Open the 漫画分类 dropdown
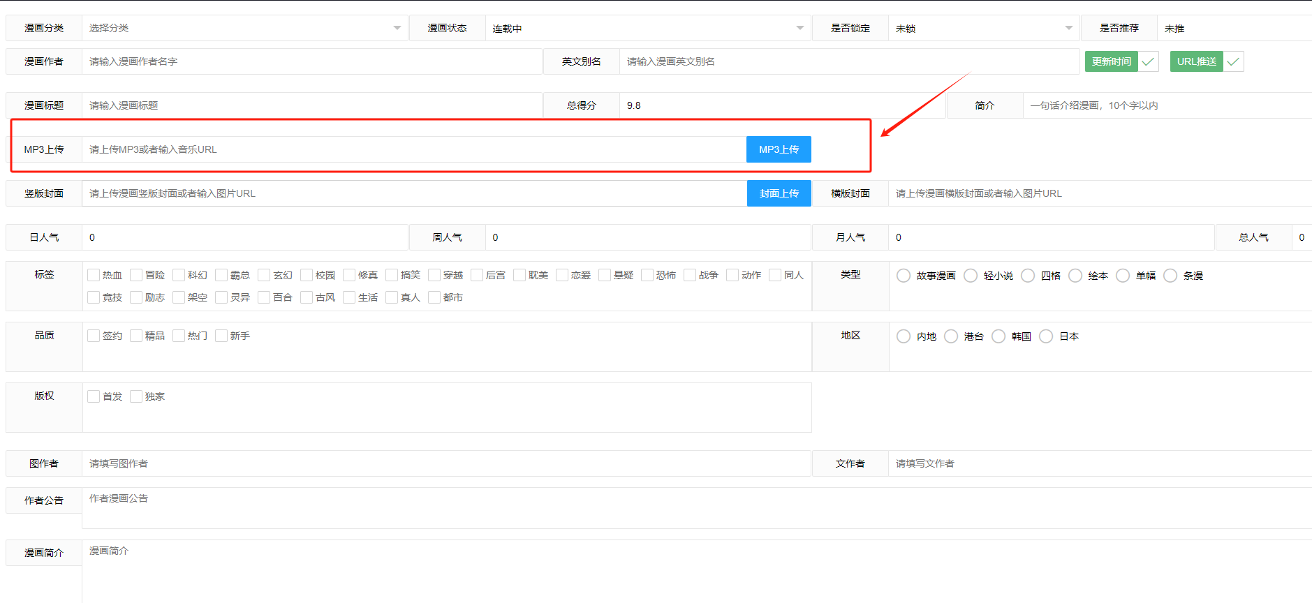Image resolution: width=1312 pixels, height=603 pixels. coord(244,28)
